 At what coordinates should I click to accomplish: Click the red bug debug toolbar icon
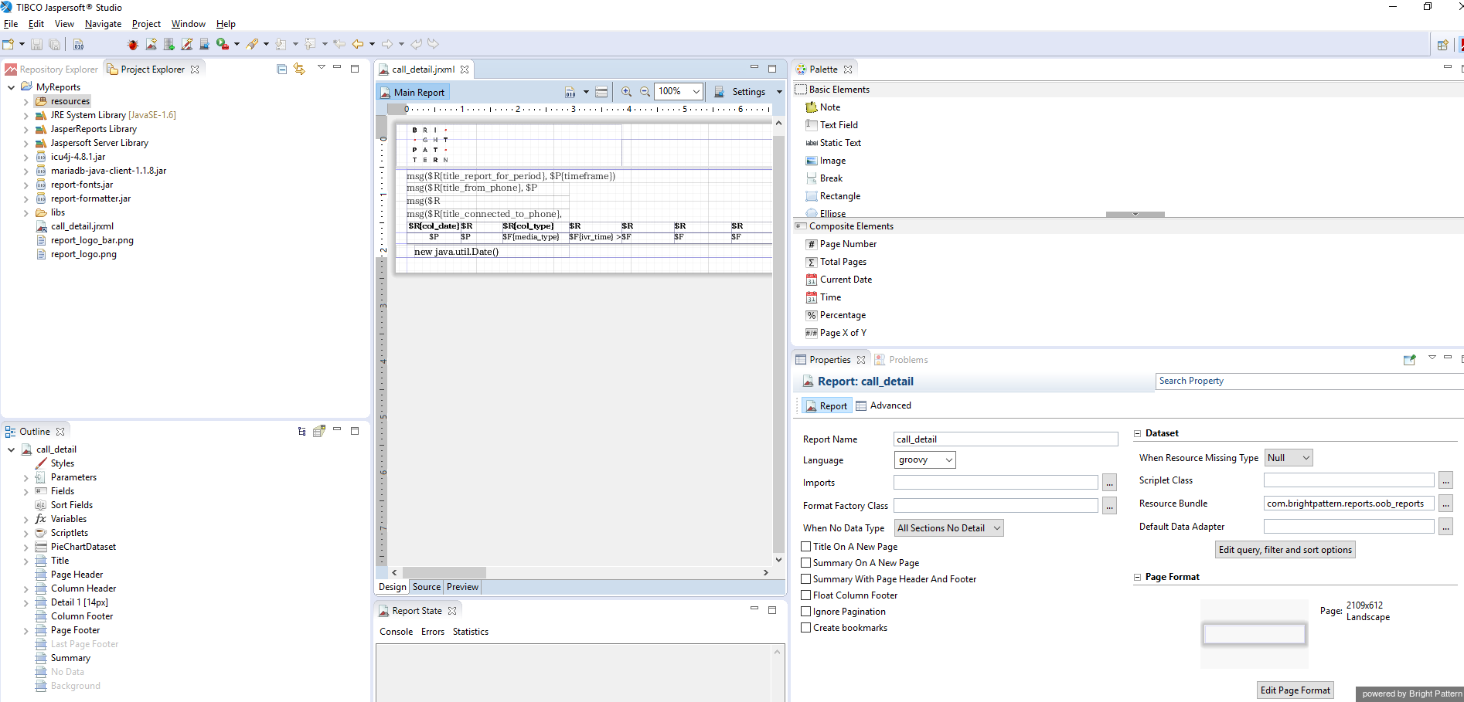coord(133,45)
